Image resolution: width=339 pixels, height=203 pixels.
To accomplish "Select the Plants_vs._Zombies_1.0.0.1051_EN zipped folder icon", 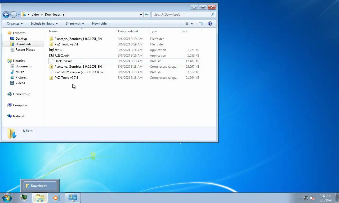I will pos(51,67).
